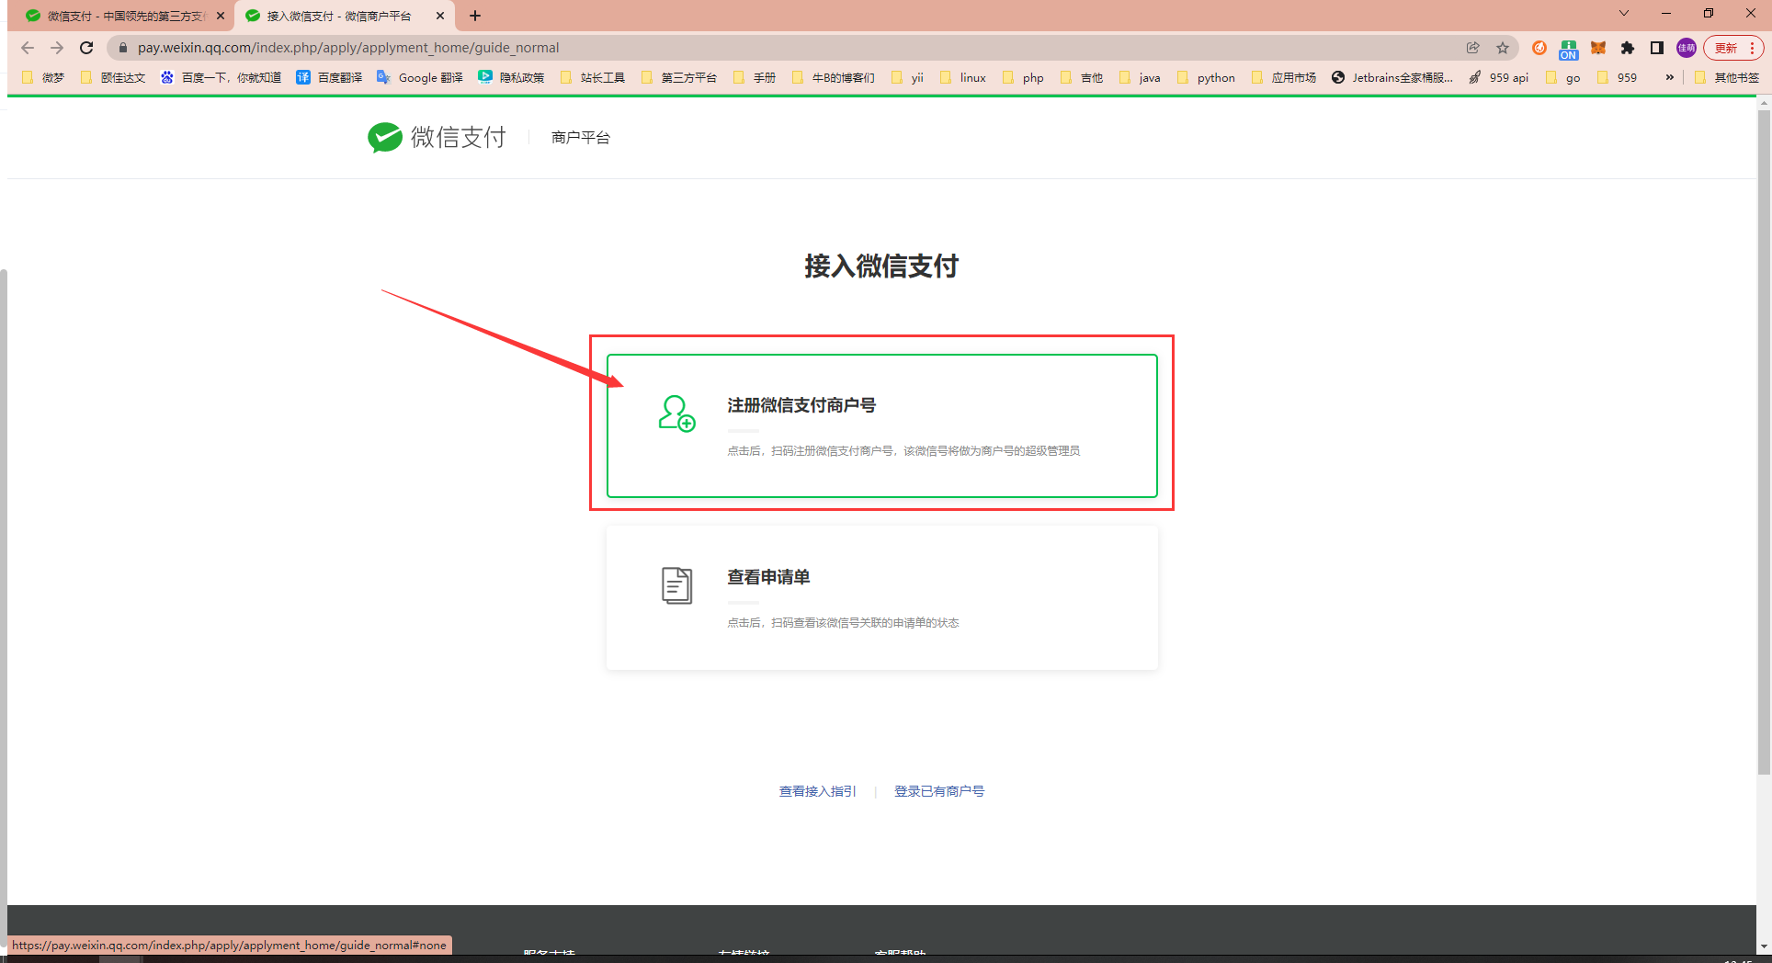Viewport: 1772px width, 963px height.
Task: Open 顾佳达文 bookmark folder
Action: pos(113,77)
